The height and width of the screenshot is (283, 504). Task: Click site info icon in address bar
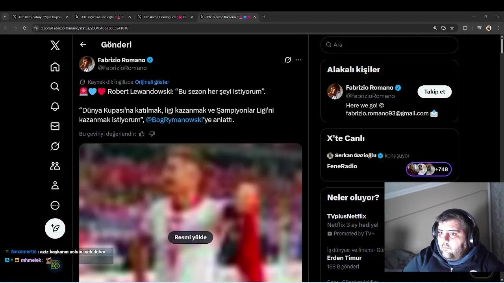click(36, 28)
